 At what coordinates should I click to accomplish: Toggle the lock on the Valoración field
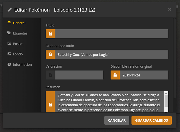click(x=50, y=75)
